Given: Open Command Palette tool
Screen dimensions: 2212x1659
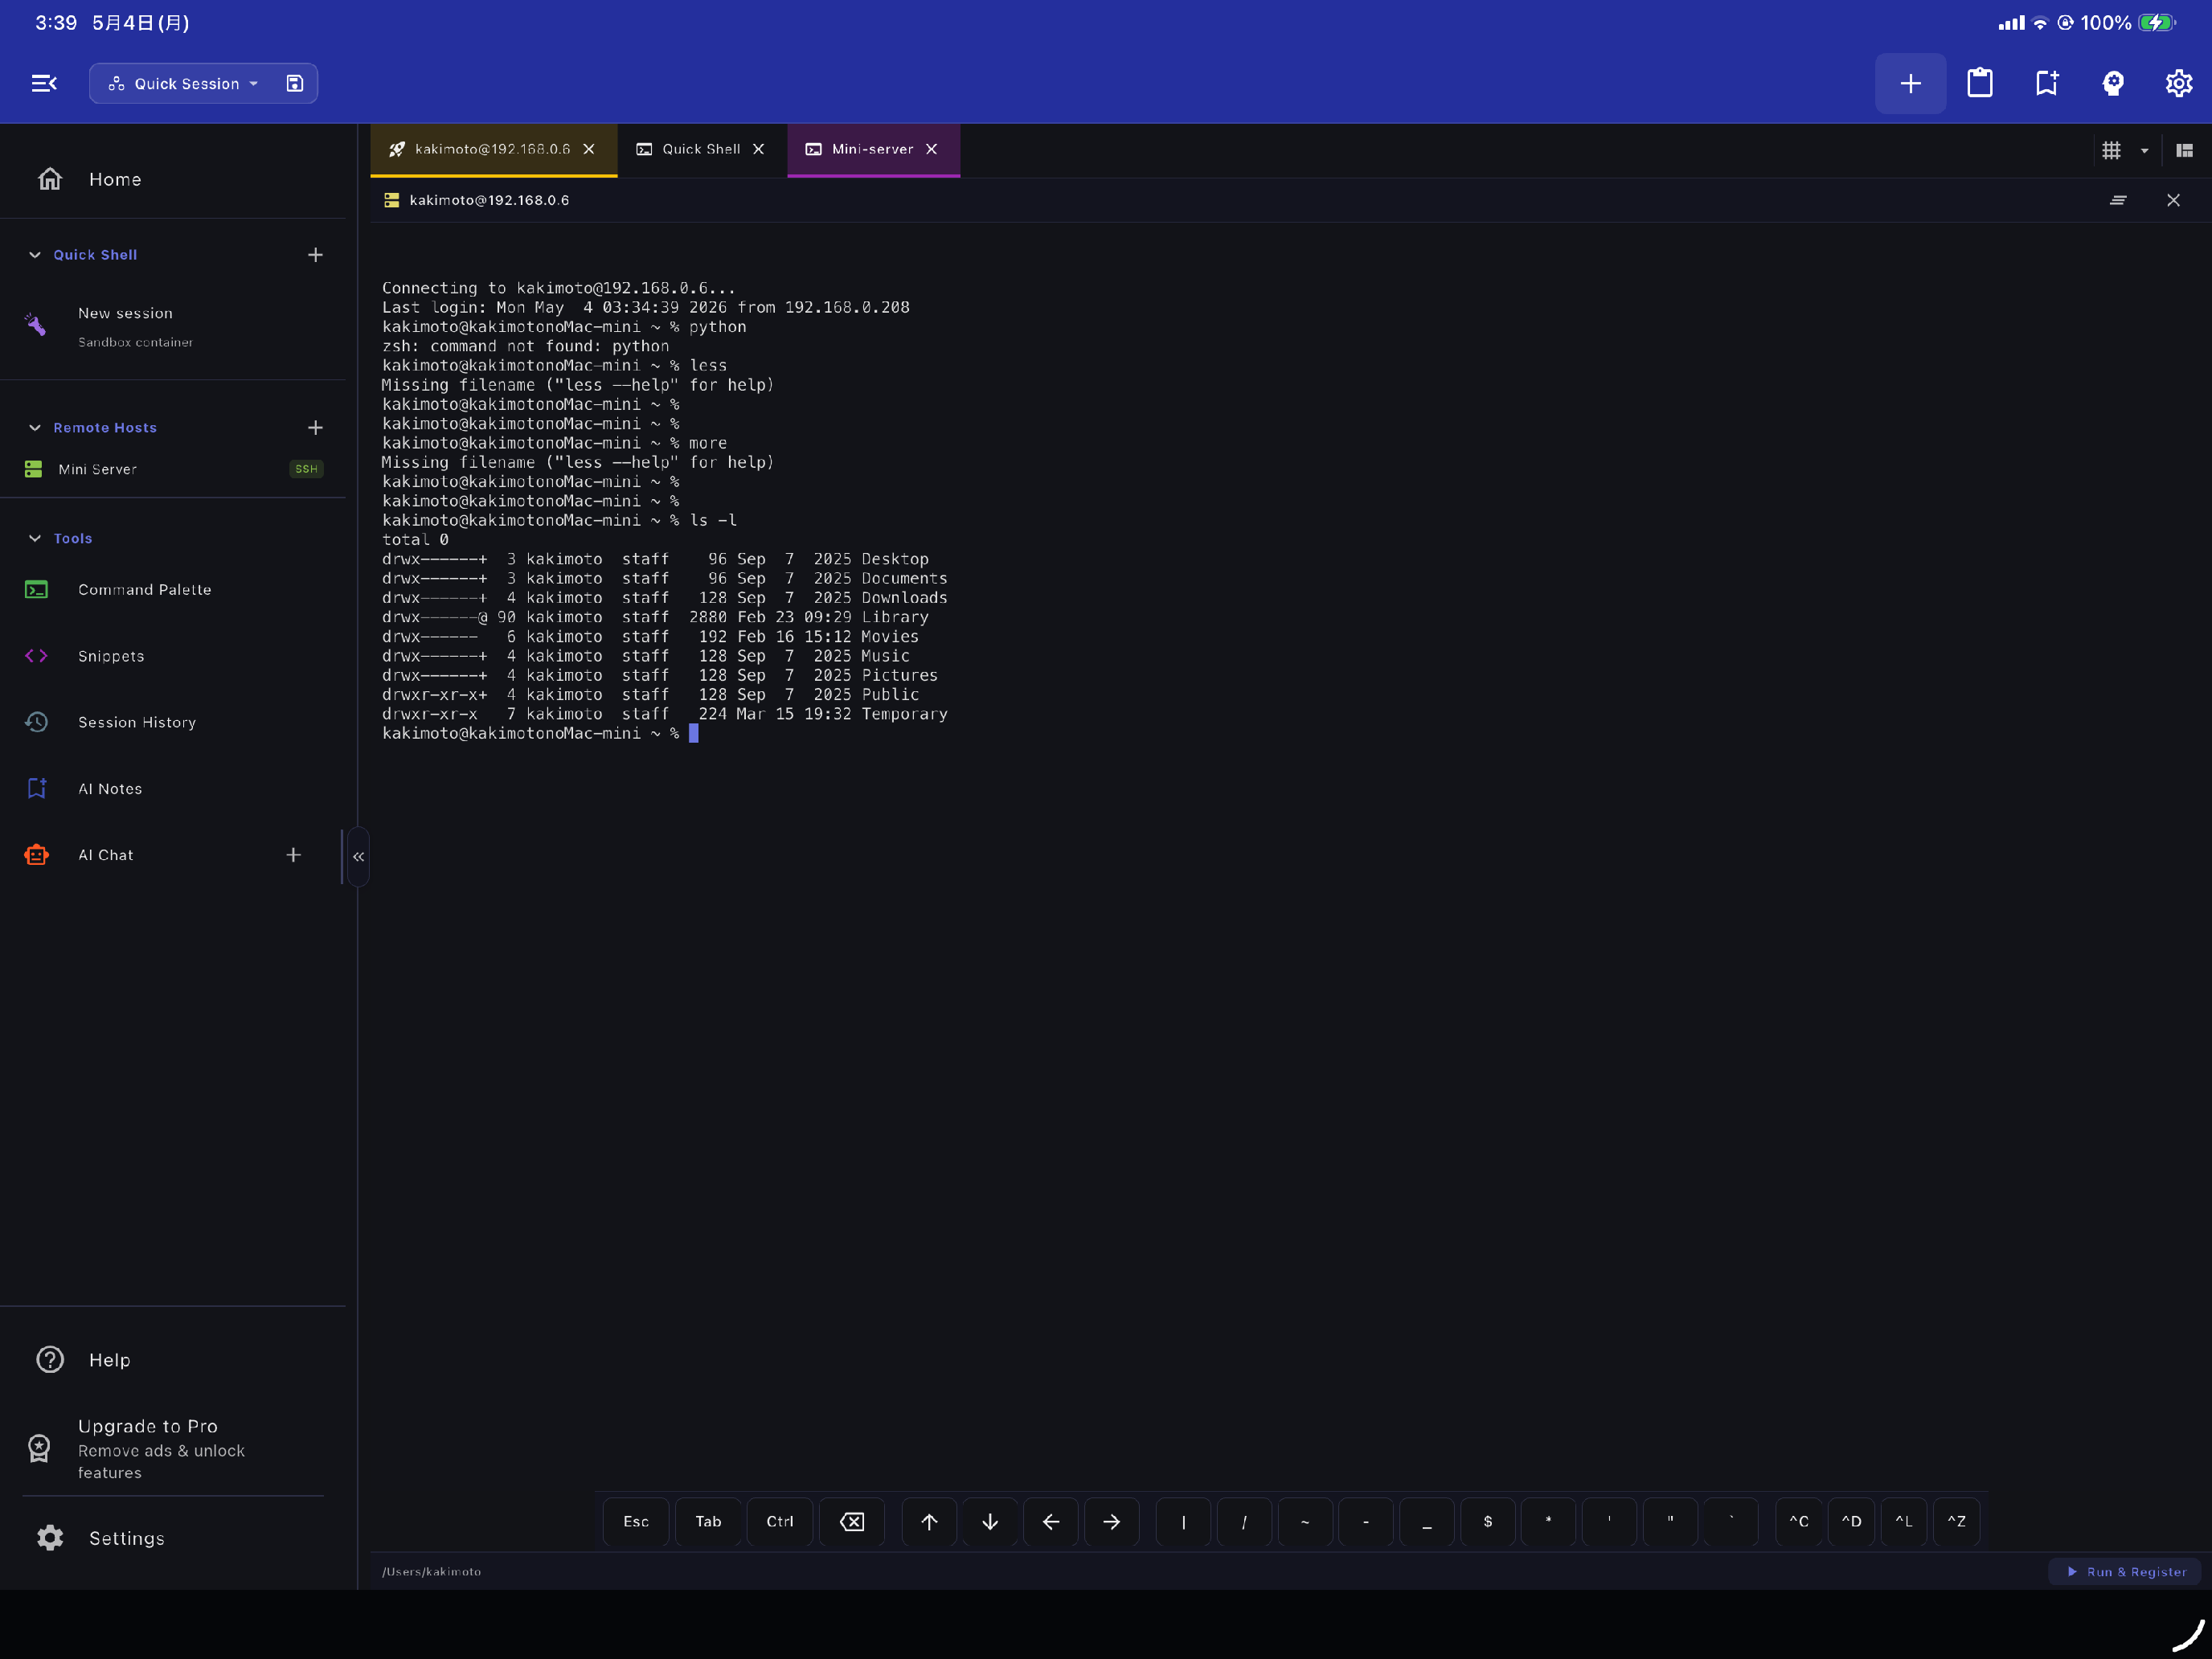Looking at the screenshot, I should (173, 590).
